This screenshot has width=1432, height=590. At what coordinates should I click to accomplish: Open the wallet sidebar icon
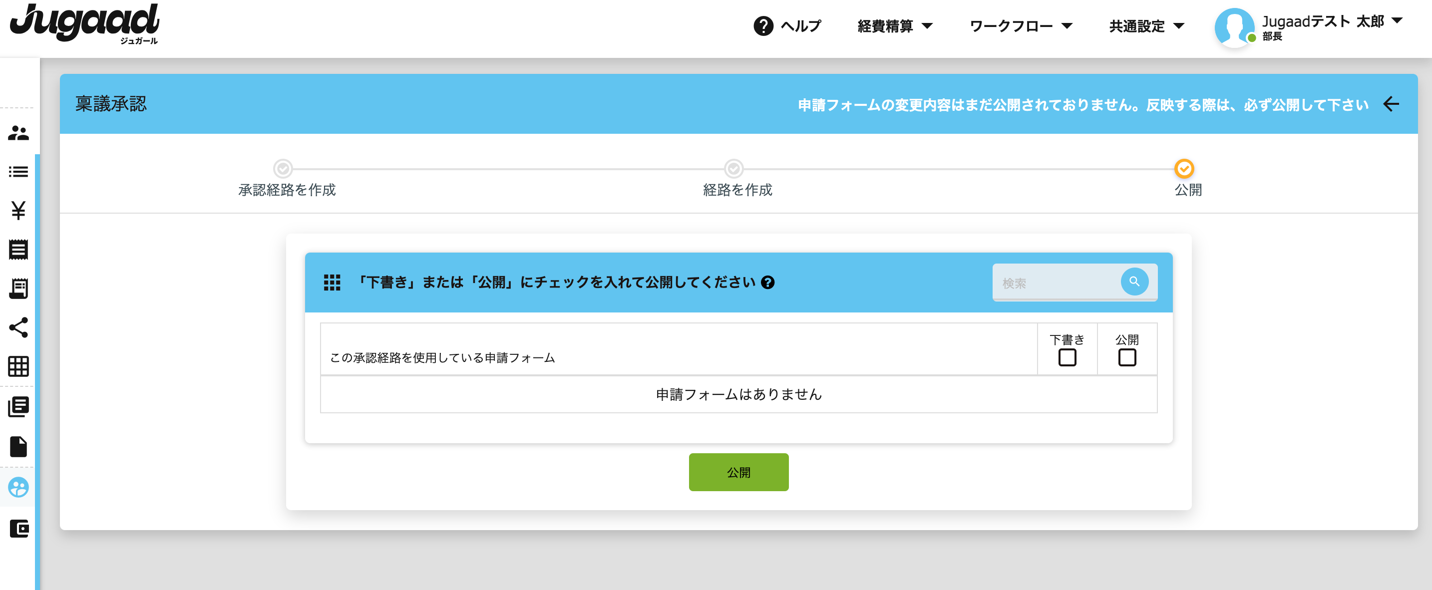click(18, 528)
